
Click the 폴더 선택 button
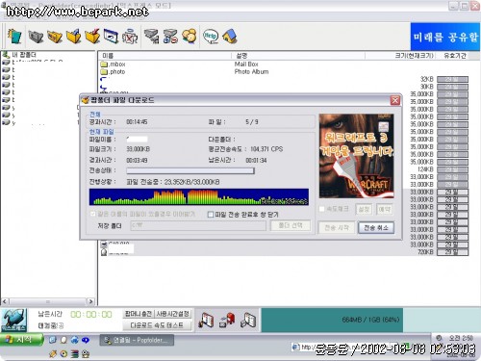pyautogui.click(x=291, y=225)
